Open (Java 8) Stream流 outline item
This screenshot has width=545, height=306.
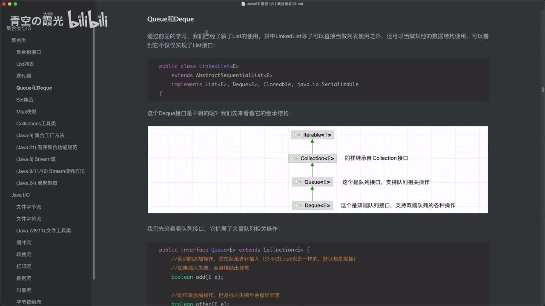[x=36, y=159]
